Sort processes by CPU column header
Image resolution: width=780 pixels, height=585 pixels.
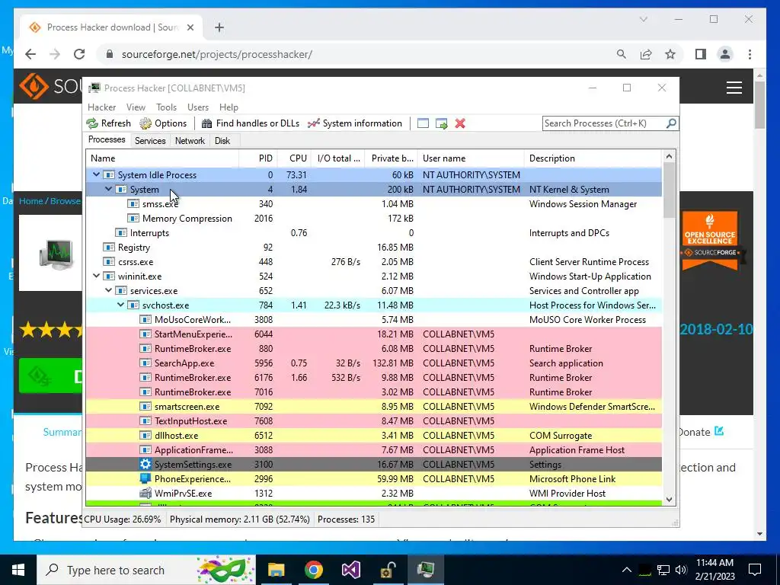294,158
